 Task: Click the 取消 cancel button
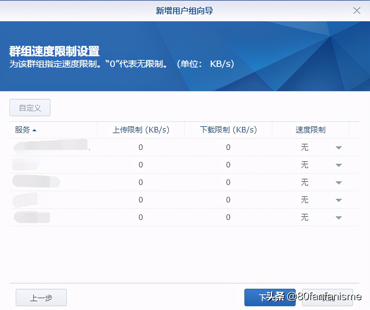pos(327,297)
